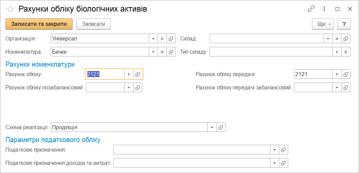Click the empty Тип складу field
Viewport: 359px width, 173px height.
click(x=271, y=52)
